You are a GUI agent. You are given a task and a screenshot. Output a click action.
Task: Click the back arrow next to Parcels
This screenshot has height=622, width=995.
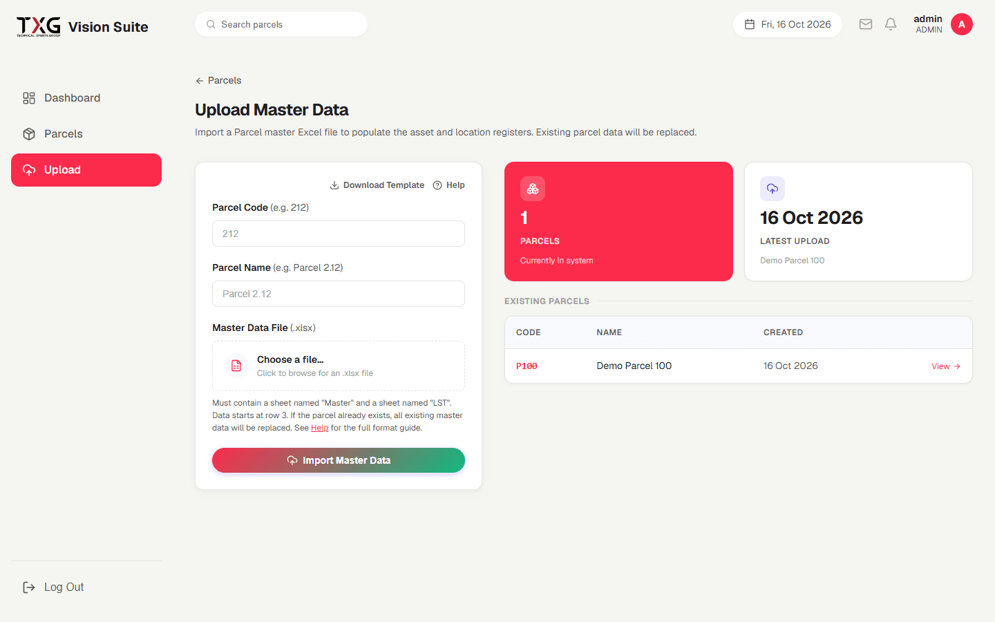click(x=200, y=81)
